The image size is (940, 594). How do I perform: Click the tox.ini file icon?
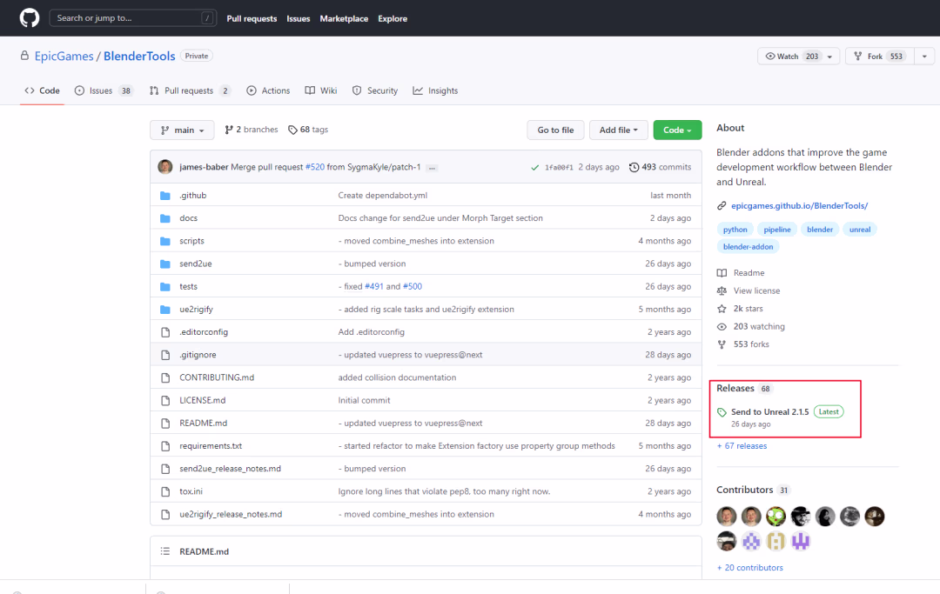[x=165, y=491]
